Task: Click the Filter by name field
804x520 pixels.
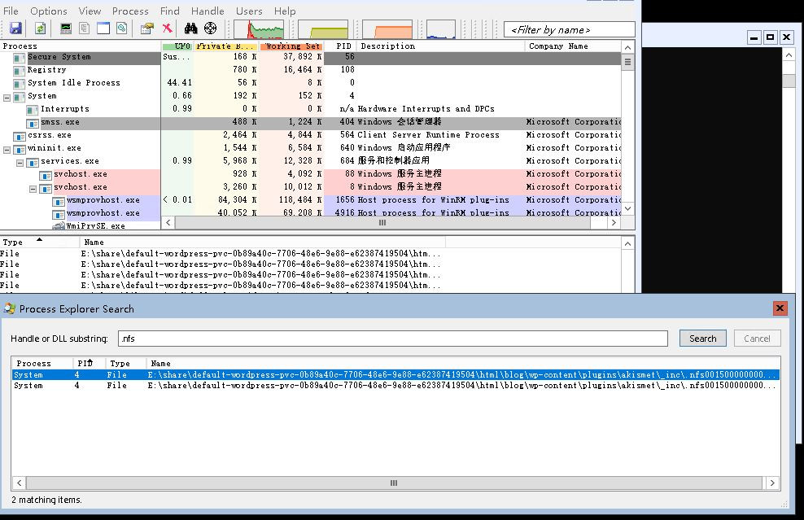Action: (569, 30)
